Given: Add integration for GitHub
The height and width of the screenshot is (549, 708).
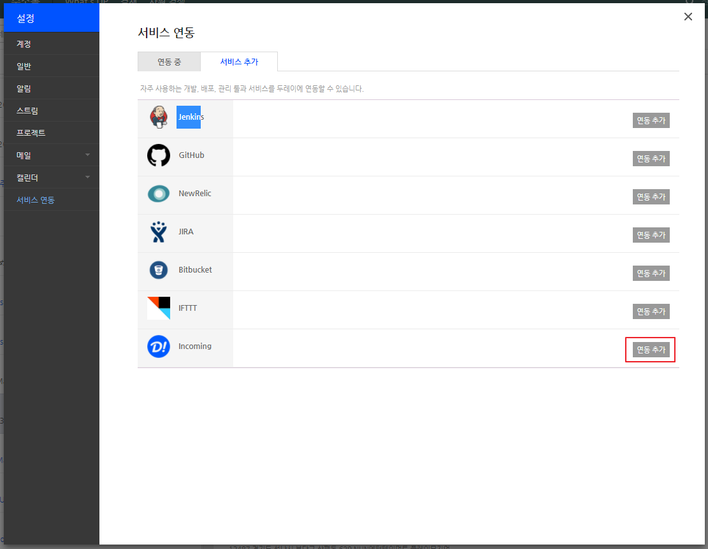Looking at the screenshot, I should pos(651,159).
